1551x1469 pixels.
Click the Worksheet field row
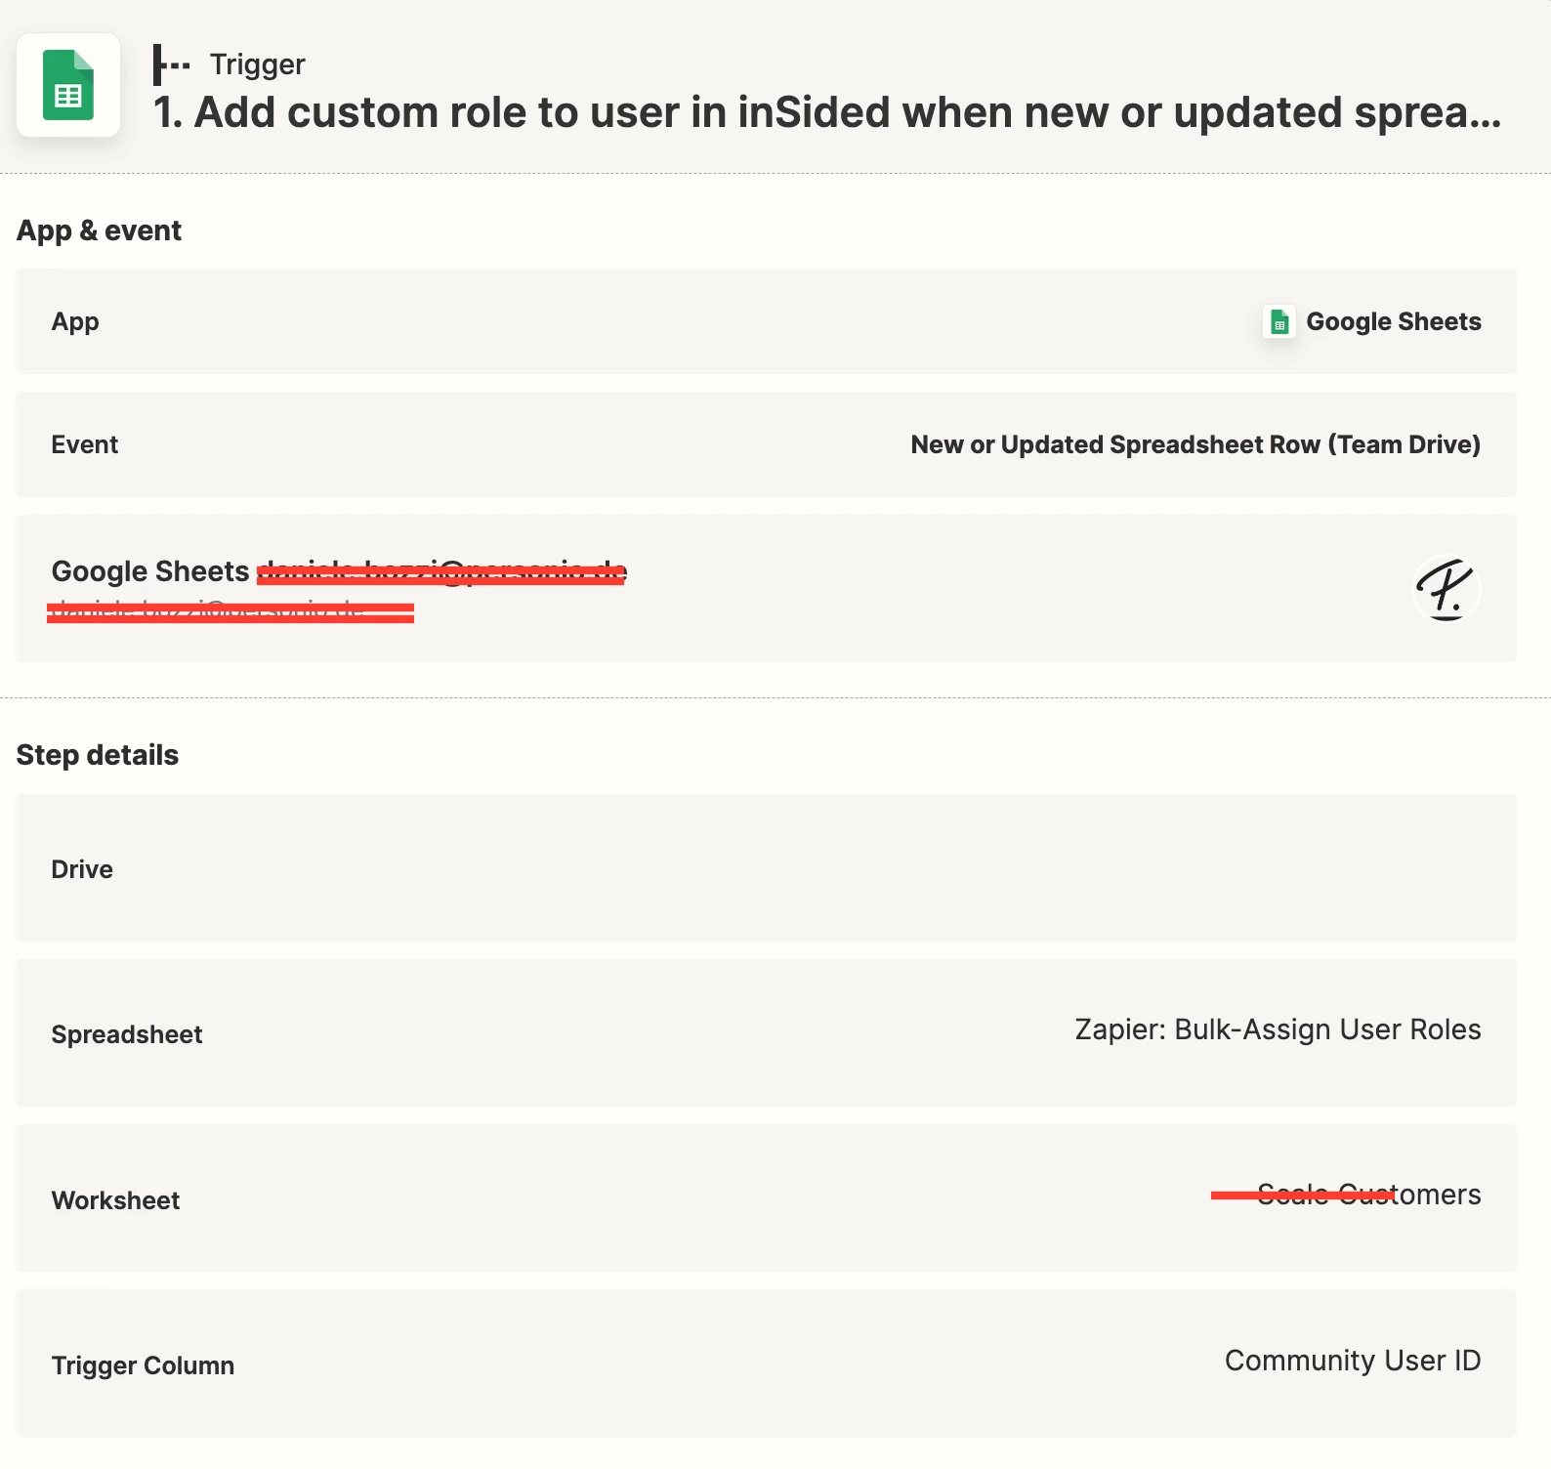(766, 1198)
